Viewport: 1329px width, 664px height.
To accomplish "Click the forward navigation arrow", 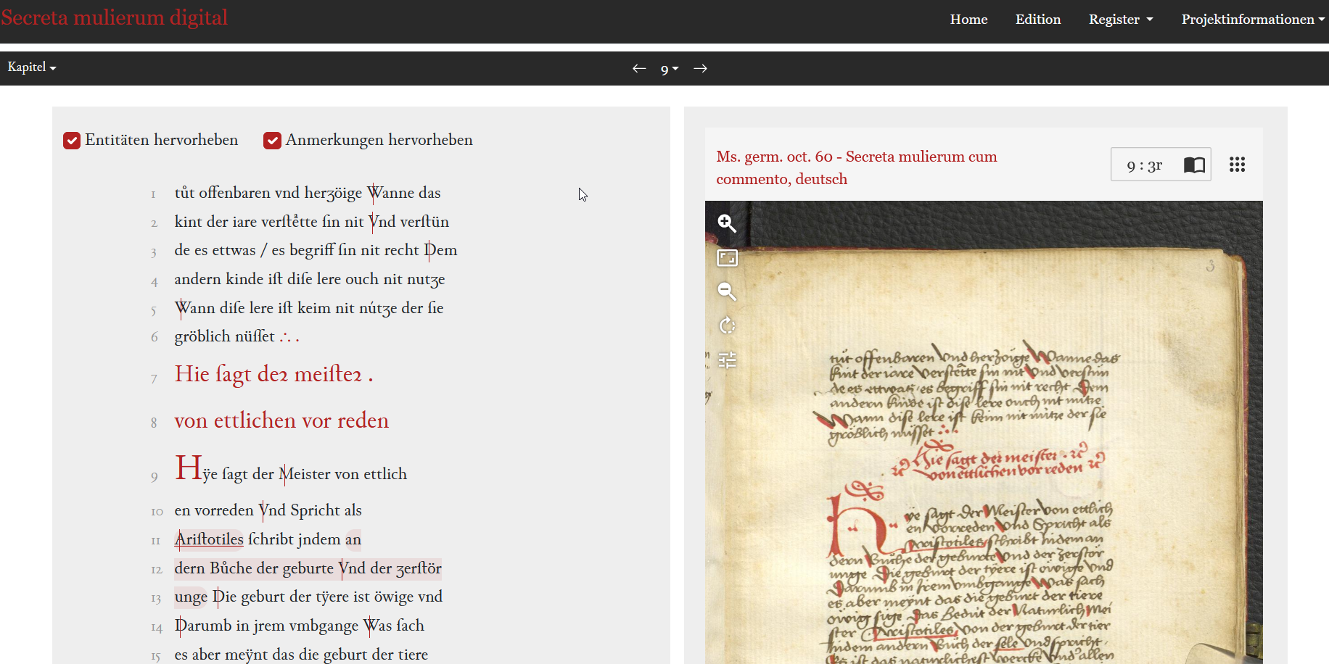I will (700, 67).
